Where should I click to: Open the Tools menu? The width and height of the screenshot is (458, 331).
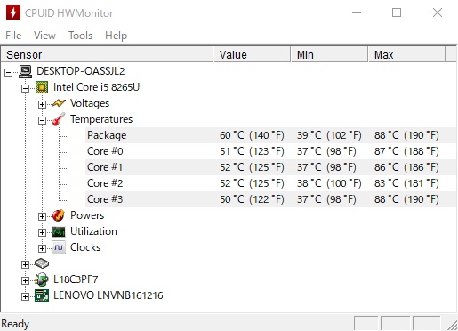coord(81,36)
